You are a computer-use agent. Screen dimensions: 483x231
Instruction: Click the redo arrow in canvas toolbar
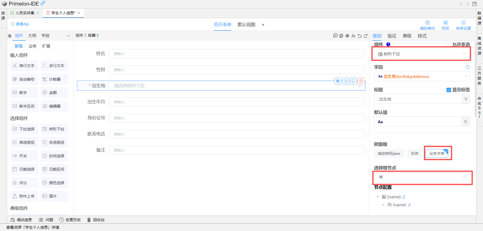pyautogui.click(x=366, y=36)
